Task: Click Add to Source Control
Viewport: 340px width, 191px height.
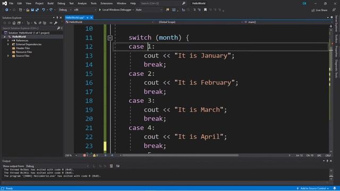Action: pos(313,189)
